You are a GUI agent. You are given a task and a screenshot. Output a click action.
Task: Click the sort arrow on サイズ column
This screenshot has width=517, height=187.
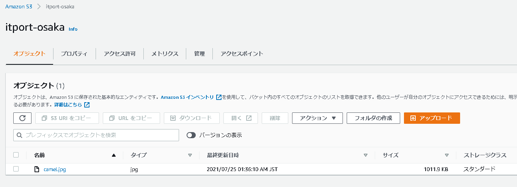447,155
